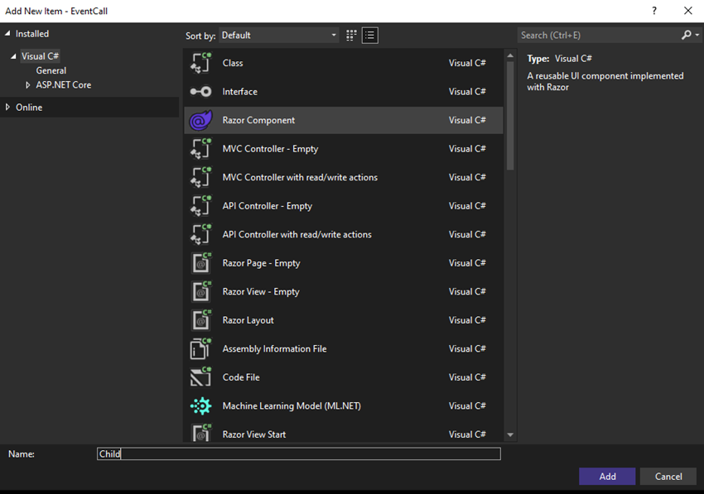The width and height of the screenshot is (704, 494).
Task: Click the template list scrollbar down arrow
Action: [x=510, y=434]
